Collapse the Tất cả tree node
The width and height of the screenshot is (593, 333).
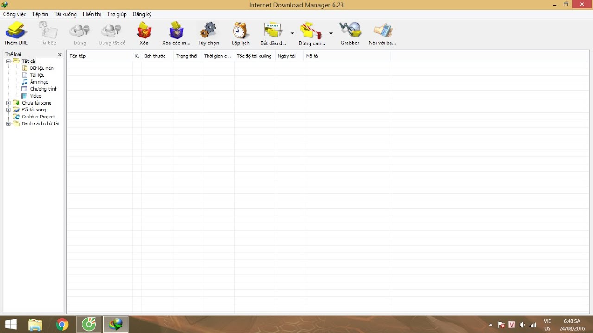point(8,61)
